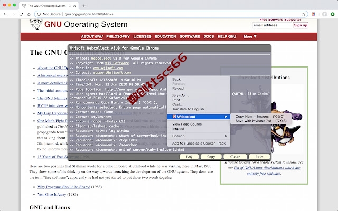This screenshot has width=338, height=211.
Task: Bookmark this page with the star icon
Action: coord(304,14)
